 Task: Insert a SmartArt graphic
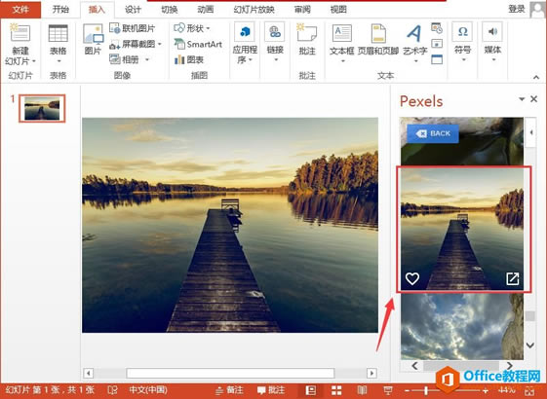(x=198, y=44)
